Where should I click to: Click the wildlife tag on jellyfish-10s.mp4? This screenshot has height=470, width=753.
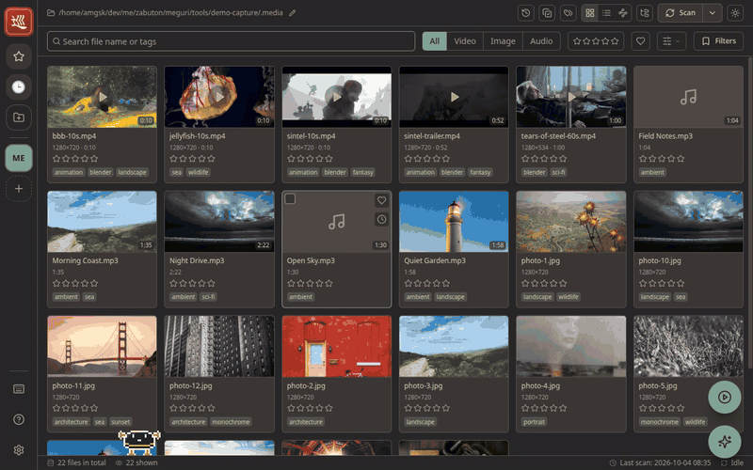tap(199, 172)
